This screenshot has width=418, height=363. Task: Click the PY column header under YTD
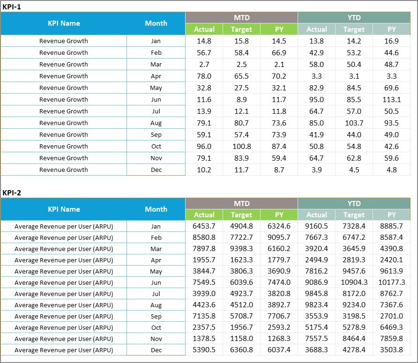(x=392, y=29)
